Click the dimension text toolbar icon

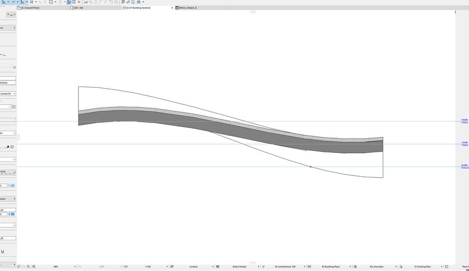74,2
